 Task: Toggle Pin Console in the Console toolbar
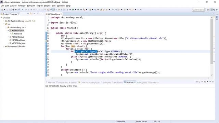click(x=197, y=82)
